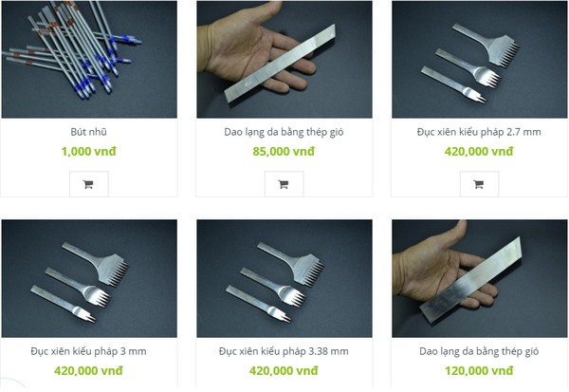Open the Bút nhũ product image

coord(89,59)
